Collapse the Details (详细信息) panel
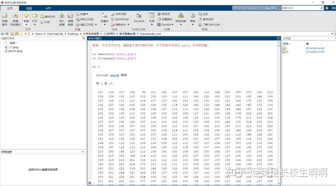This screenshot has height=186, width=336. point(84,152)
